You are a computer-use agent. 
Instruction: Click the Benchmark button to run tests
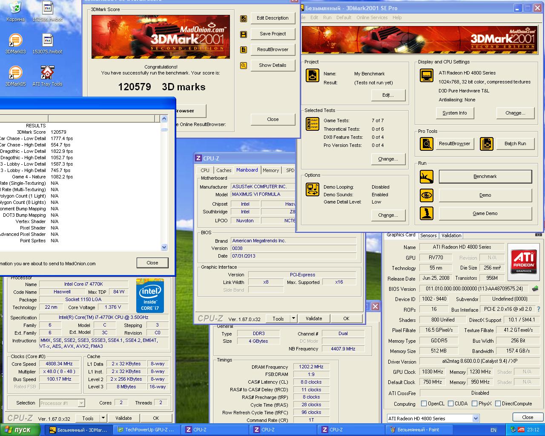click(485, 177)
